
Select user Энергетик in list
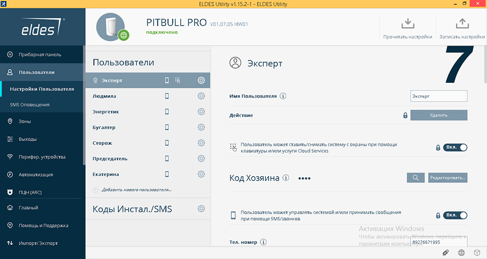[x=147, y=111]
